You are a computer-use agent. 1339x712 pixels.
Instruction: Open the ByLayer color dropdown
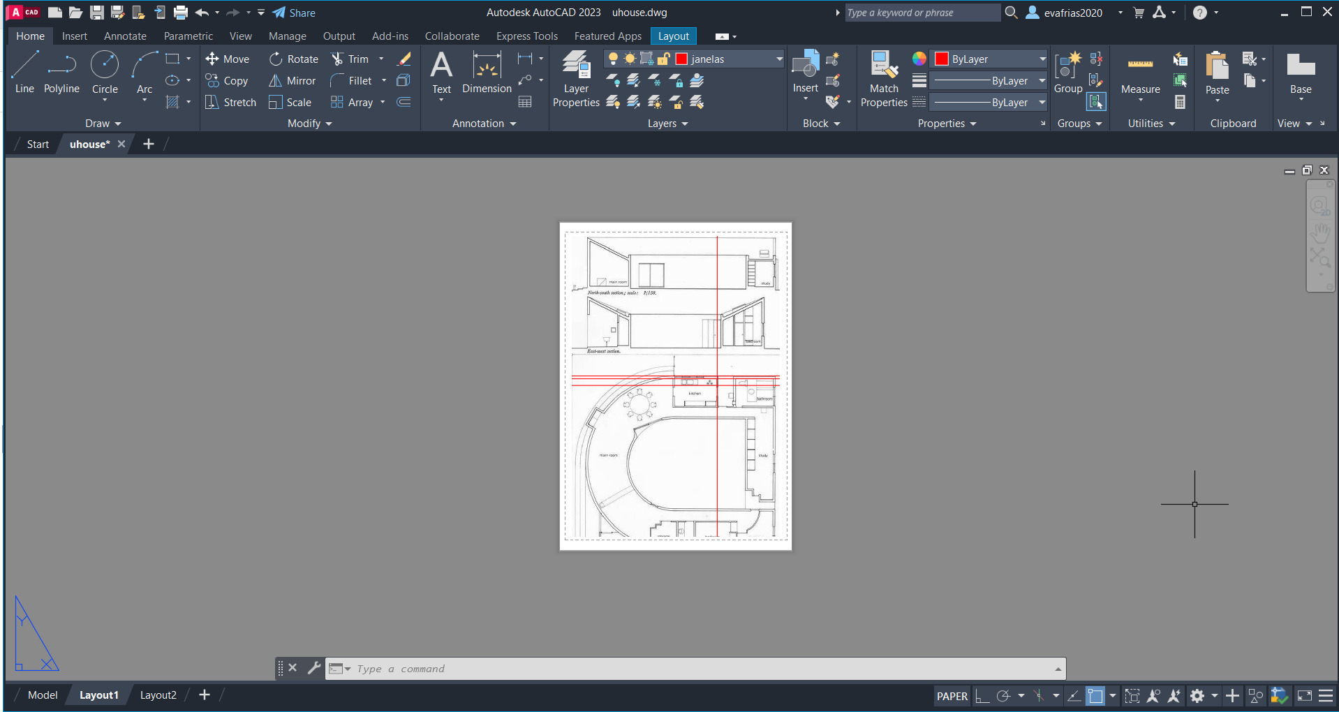1042,59
